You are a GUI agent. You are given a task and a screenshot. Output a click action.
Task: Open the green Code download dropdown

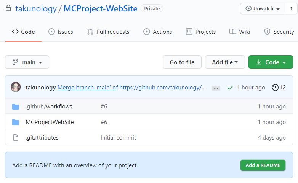[271, 62]
